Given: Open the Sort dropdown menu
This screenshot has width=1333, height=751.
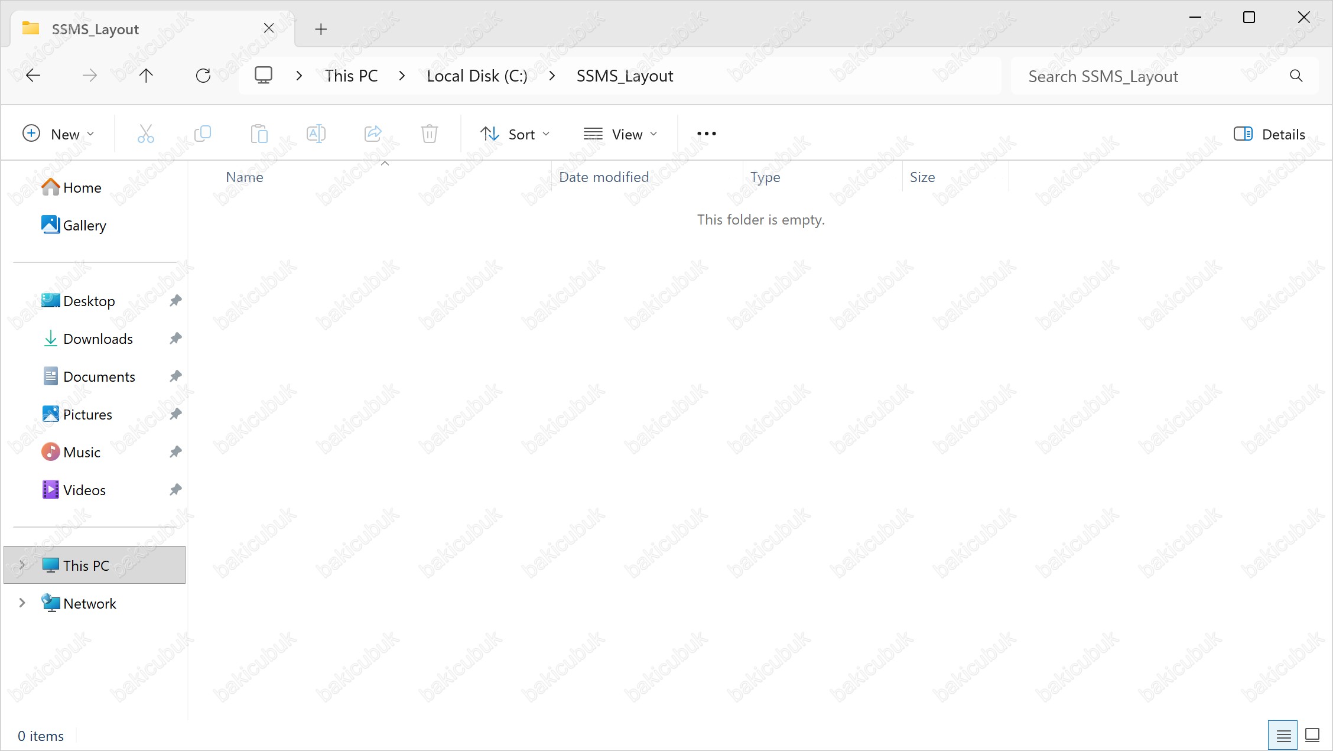Looking at the screenshot, I should point(515,134).
